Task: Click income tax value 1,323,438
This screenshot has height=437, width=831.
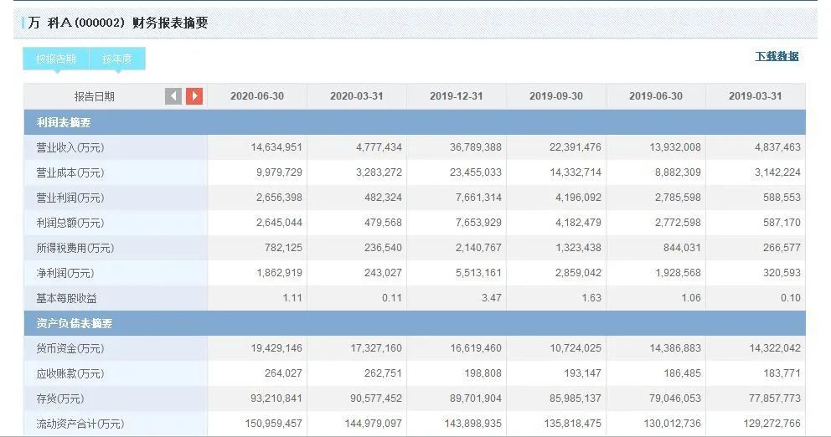Action: [x=578, y=247]
